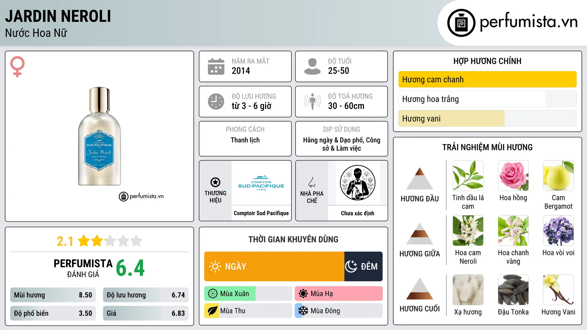This screenshot has width=587, height=330.
Task: Click the summer sun icon beside Mùa Hạ
Action: [x=303, y=294]
